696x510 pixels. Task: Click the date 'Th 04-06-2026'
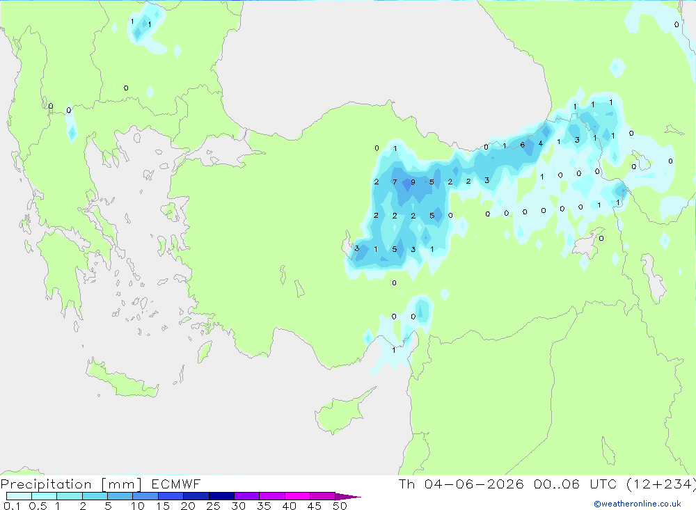[461, 484]
